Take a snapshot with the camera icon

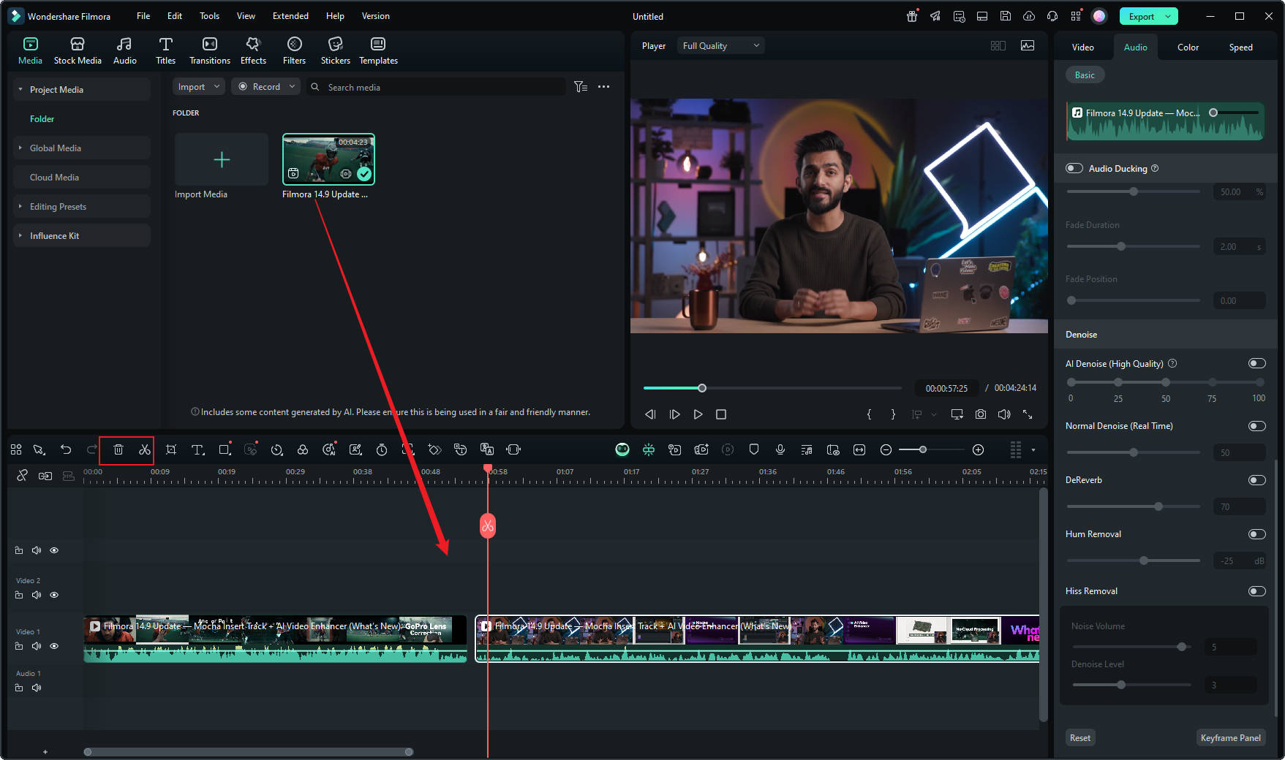(x=981, y=414)
